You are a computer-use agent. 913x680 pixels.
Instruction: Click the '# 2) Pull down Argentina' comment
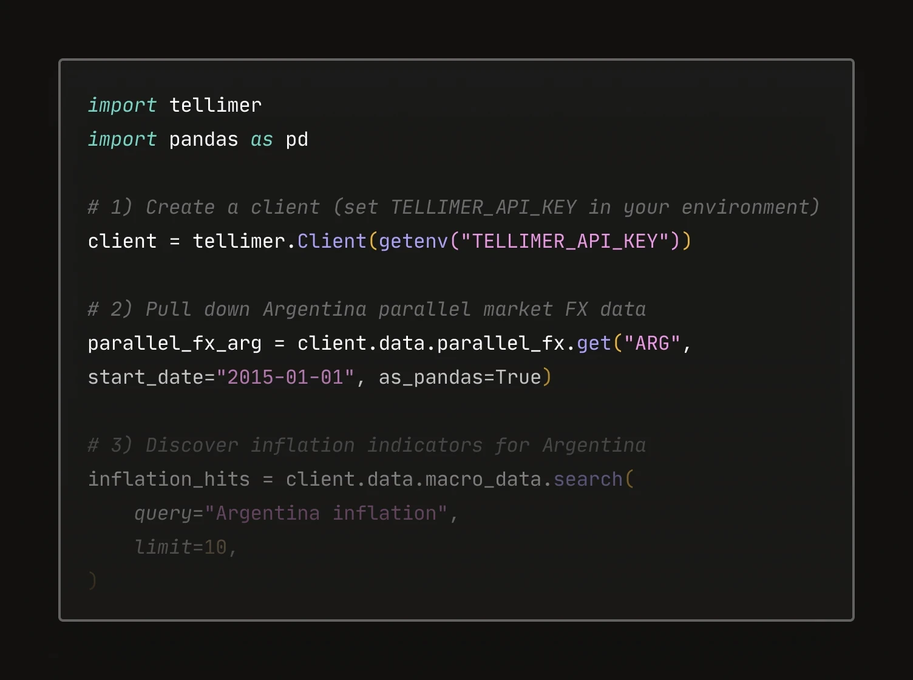(x=367, y=309)
